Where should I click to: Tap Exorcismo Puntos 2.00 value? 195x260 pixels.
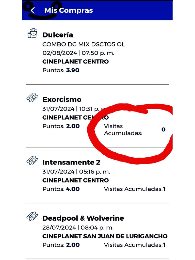click(73, 126)
